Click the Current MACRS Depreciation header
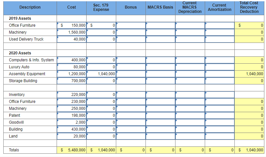 (190, 7)
